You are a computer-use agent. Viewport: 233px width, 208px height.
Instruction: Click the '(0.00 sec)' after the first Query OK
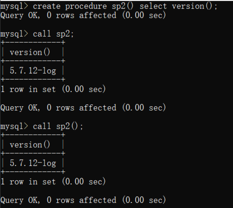144,15
